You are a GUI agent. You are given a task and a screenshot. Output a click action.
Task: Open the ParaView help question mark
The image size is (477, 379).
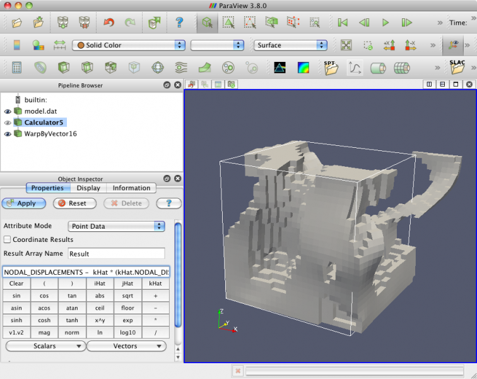179,22
